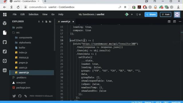This screenshot has height=103, width=183.
Task: Bookmark the page with bookmark icon
Action: [x=125, y=7]
